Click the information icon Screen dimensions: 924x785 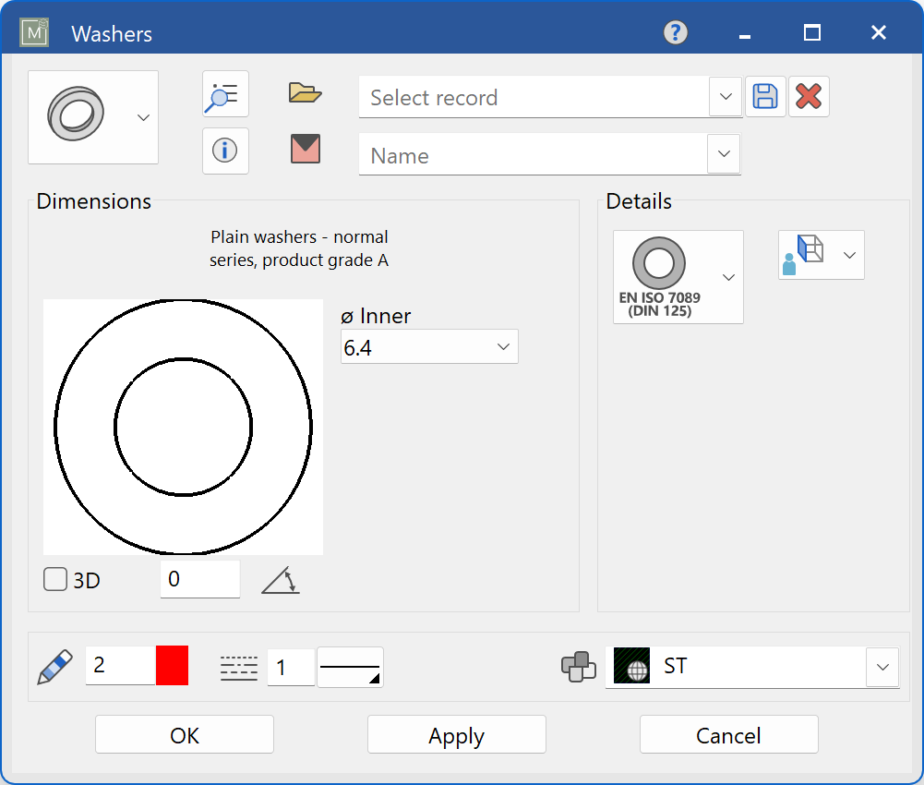coord(225,151)
